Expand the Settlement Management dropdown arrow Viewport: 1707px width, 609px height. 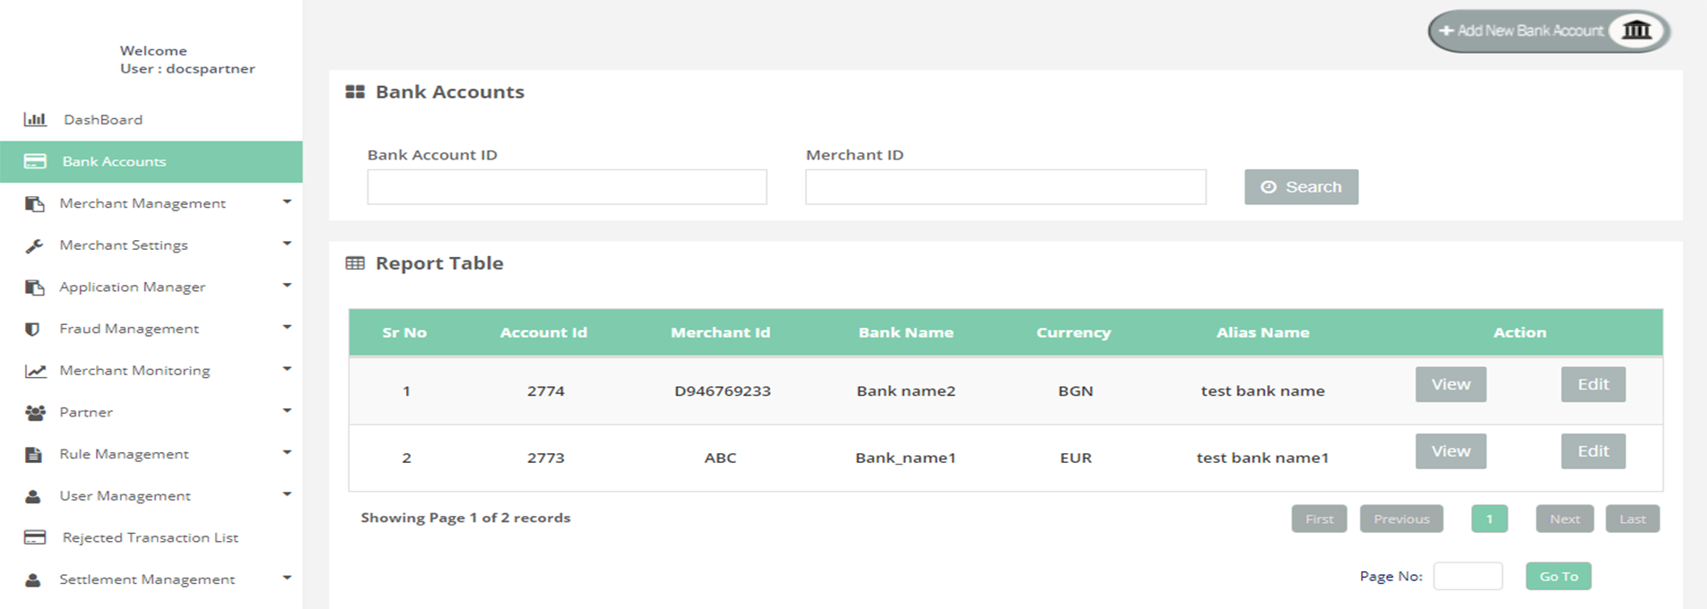[x=287, y=578]
